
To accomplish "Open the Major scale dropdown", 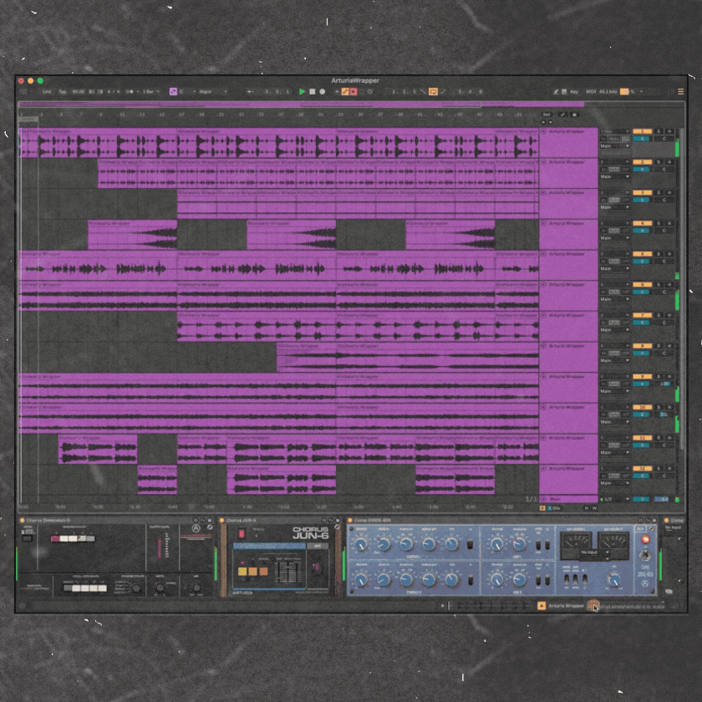I will (212, 92).
